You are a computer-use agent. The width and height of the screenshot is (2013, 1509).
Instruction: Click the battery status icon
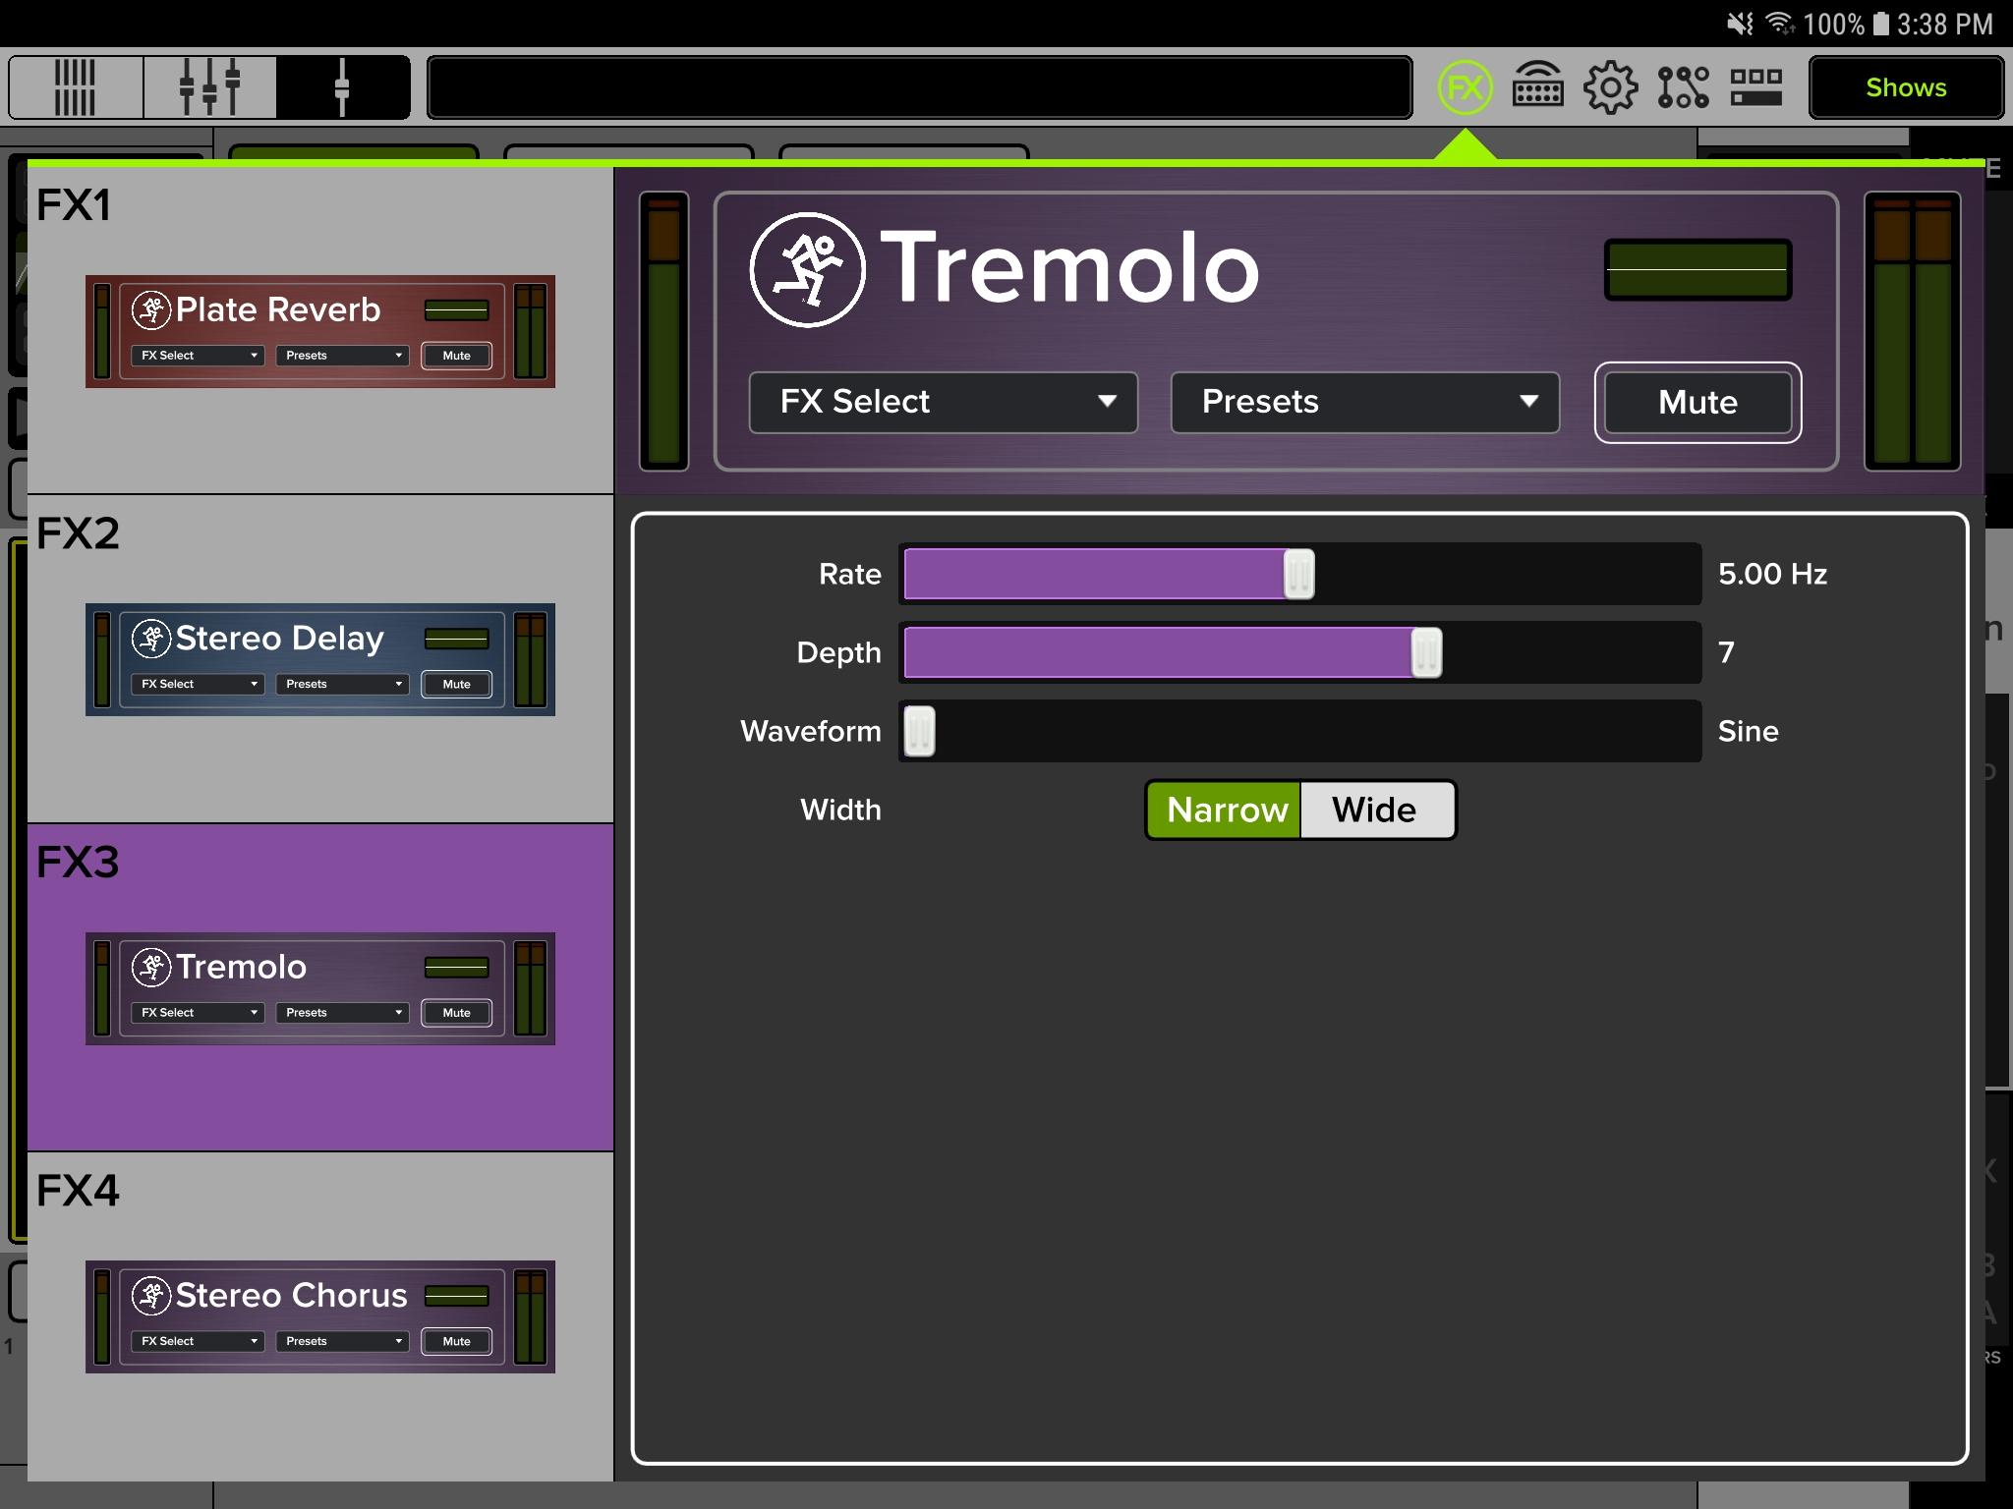(1880, 24)
